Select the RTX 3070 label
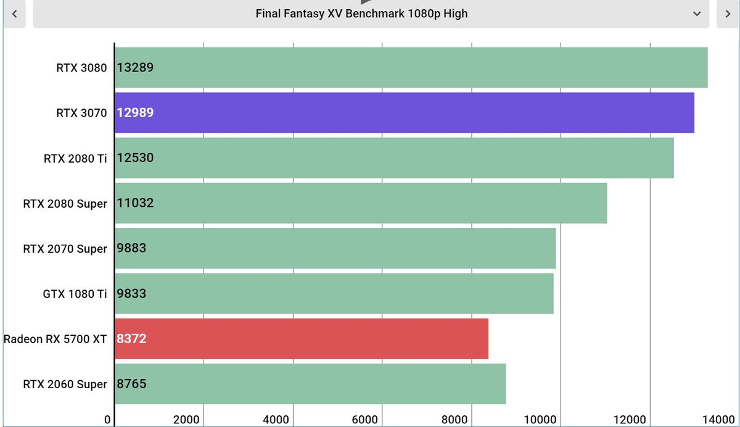740x427 pixels. point(81,113)
